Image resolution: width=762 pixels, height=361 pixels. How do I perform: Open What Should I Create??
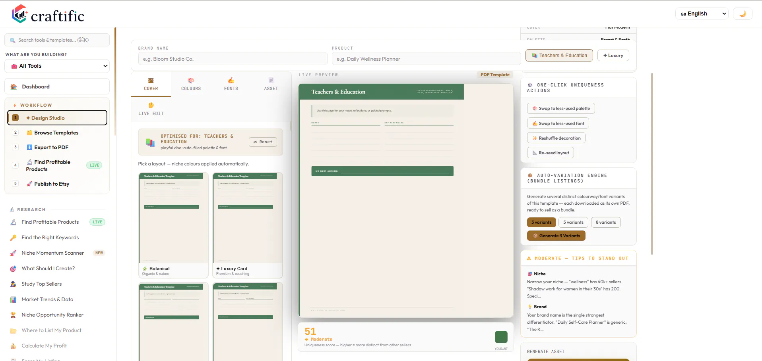(57, 269)
